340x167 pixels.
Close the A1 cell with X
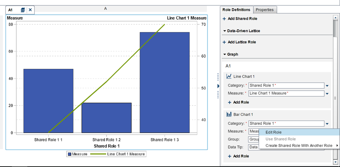pyautogui.click(x=30, y=10)
